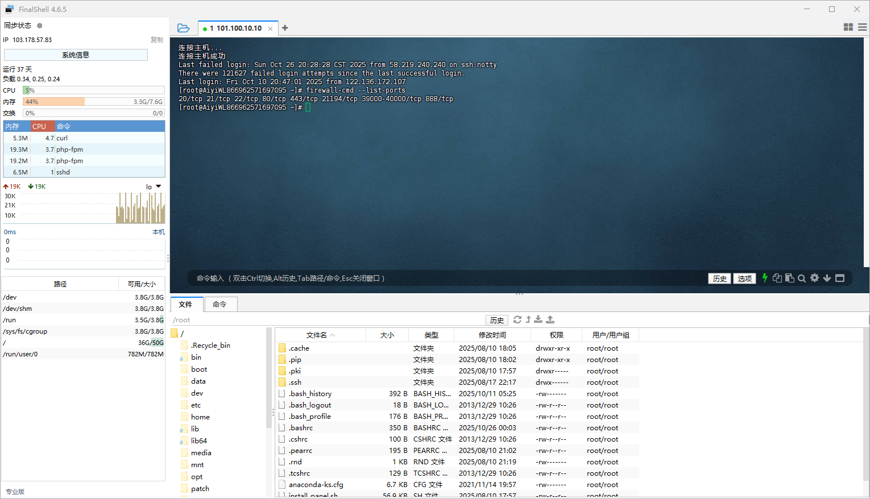This screenshot has width=870, height=499.
Task: Open terminal search with the magnifier icon
Action: (802, 278)
